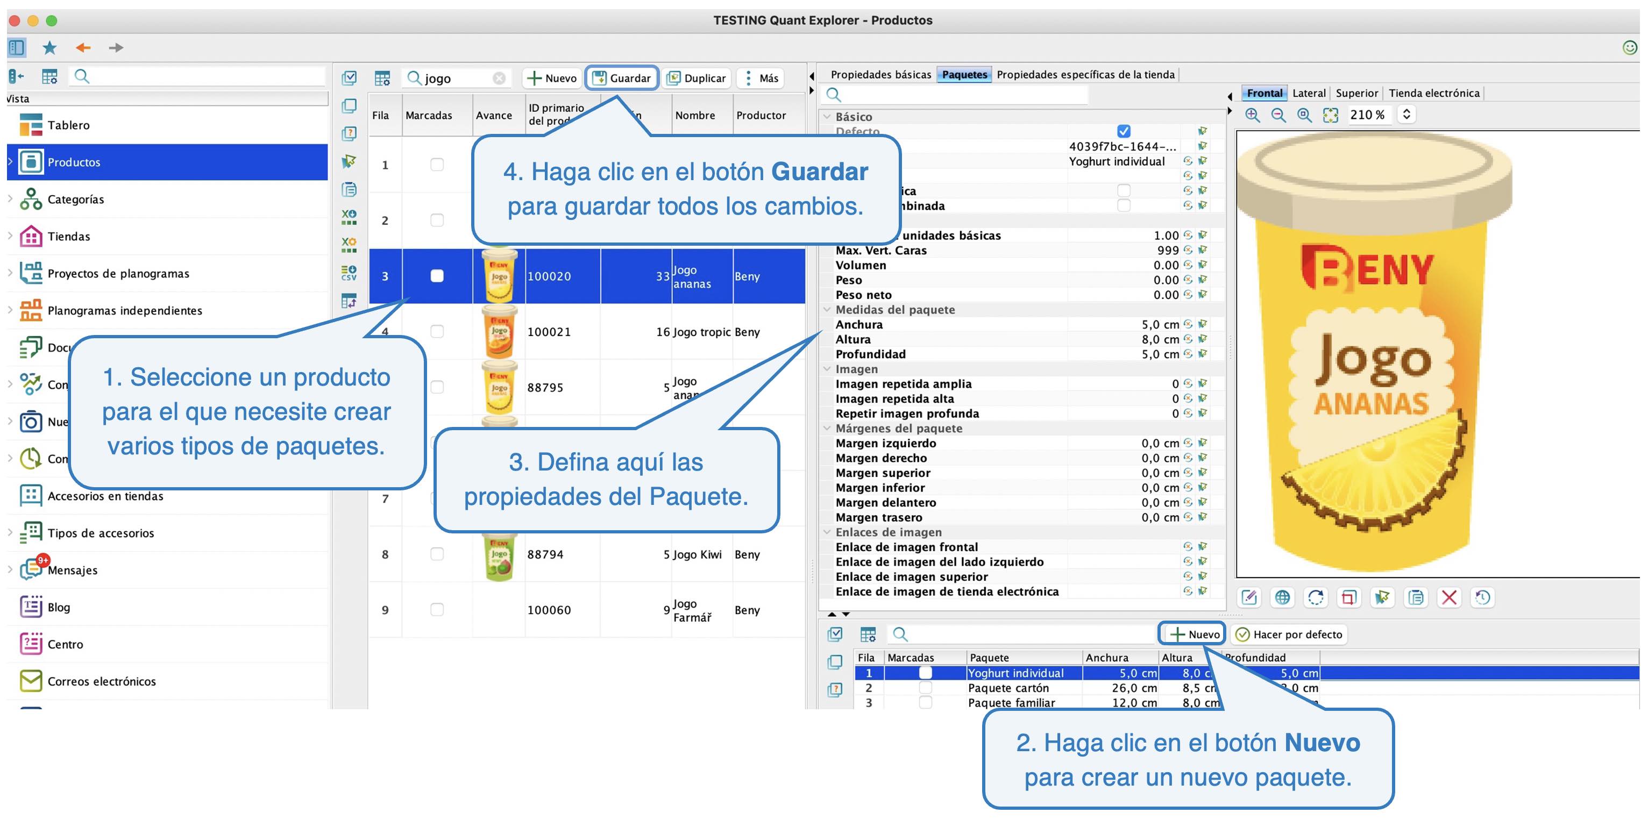
Task: Collapse Medidas del paquete group
Action: (827, 309)
